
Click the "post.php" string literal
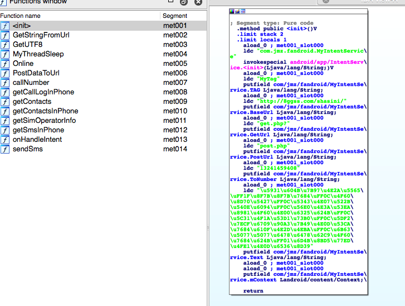pyautogui.click(x=274, y=146)
